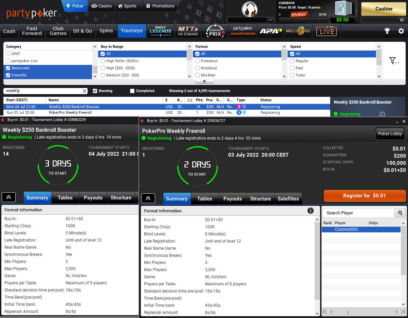Switch to Payouts tab in PokerPro lobby
408x318 pixels.
233,199
